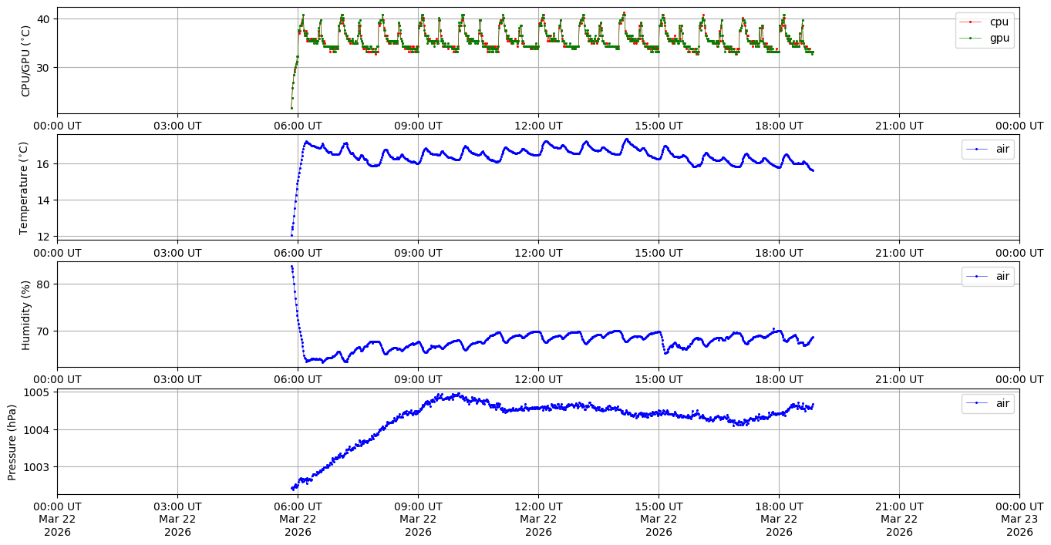This screenshot has height=545, width=1051.
Task: Click the 12 tick on Temperature axis
Action: [43, 236]
